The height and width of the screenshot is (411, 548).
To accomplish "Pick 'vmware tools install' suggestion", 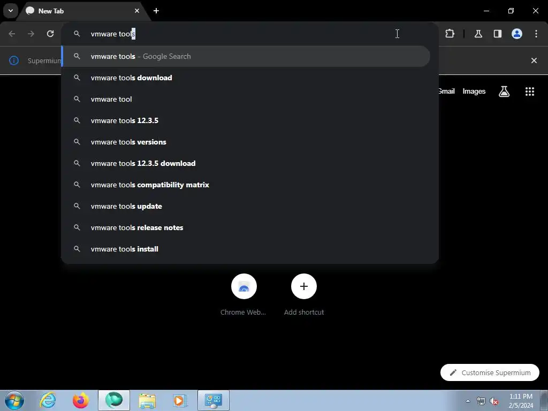I will point(246,249).
